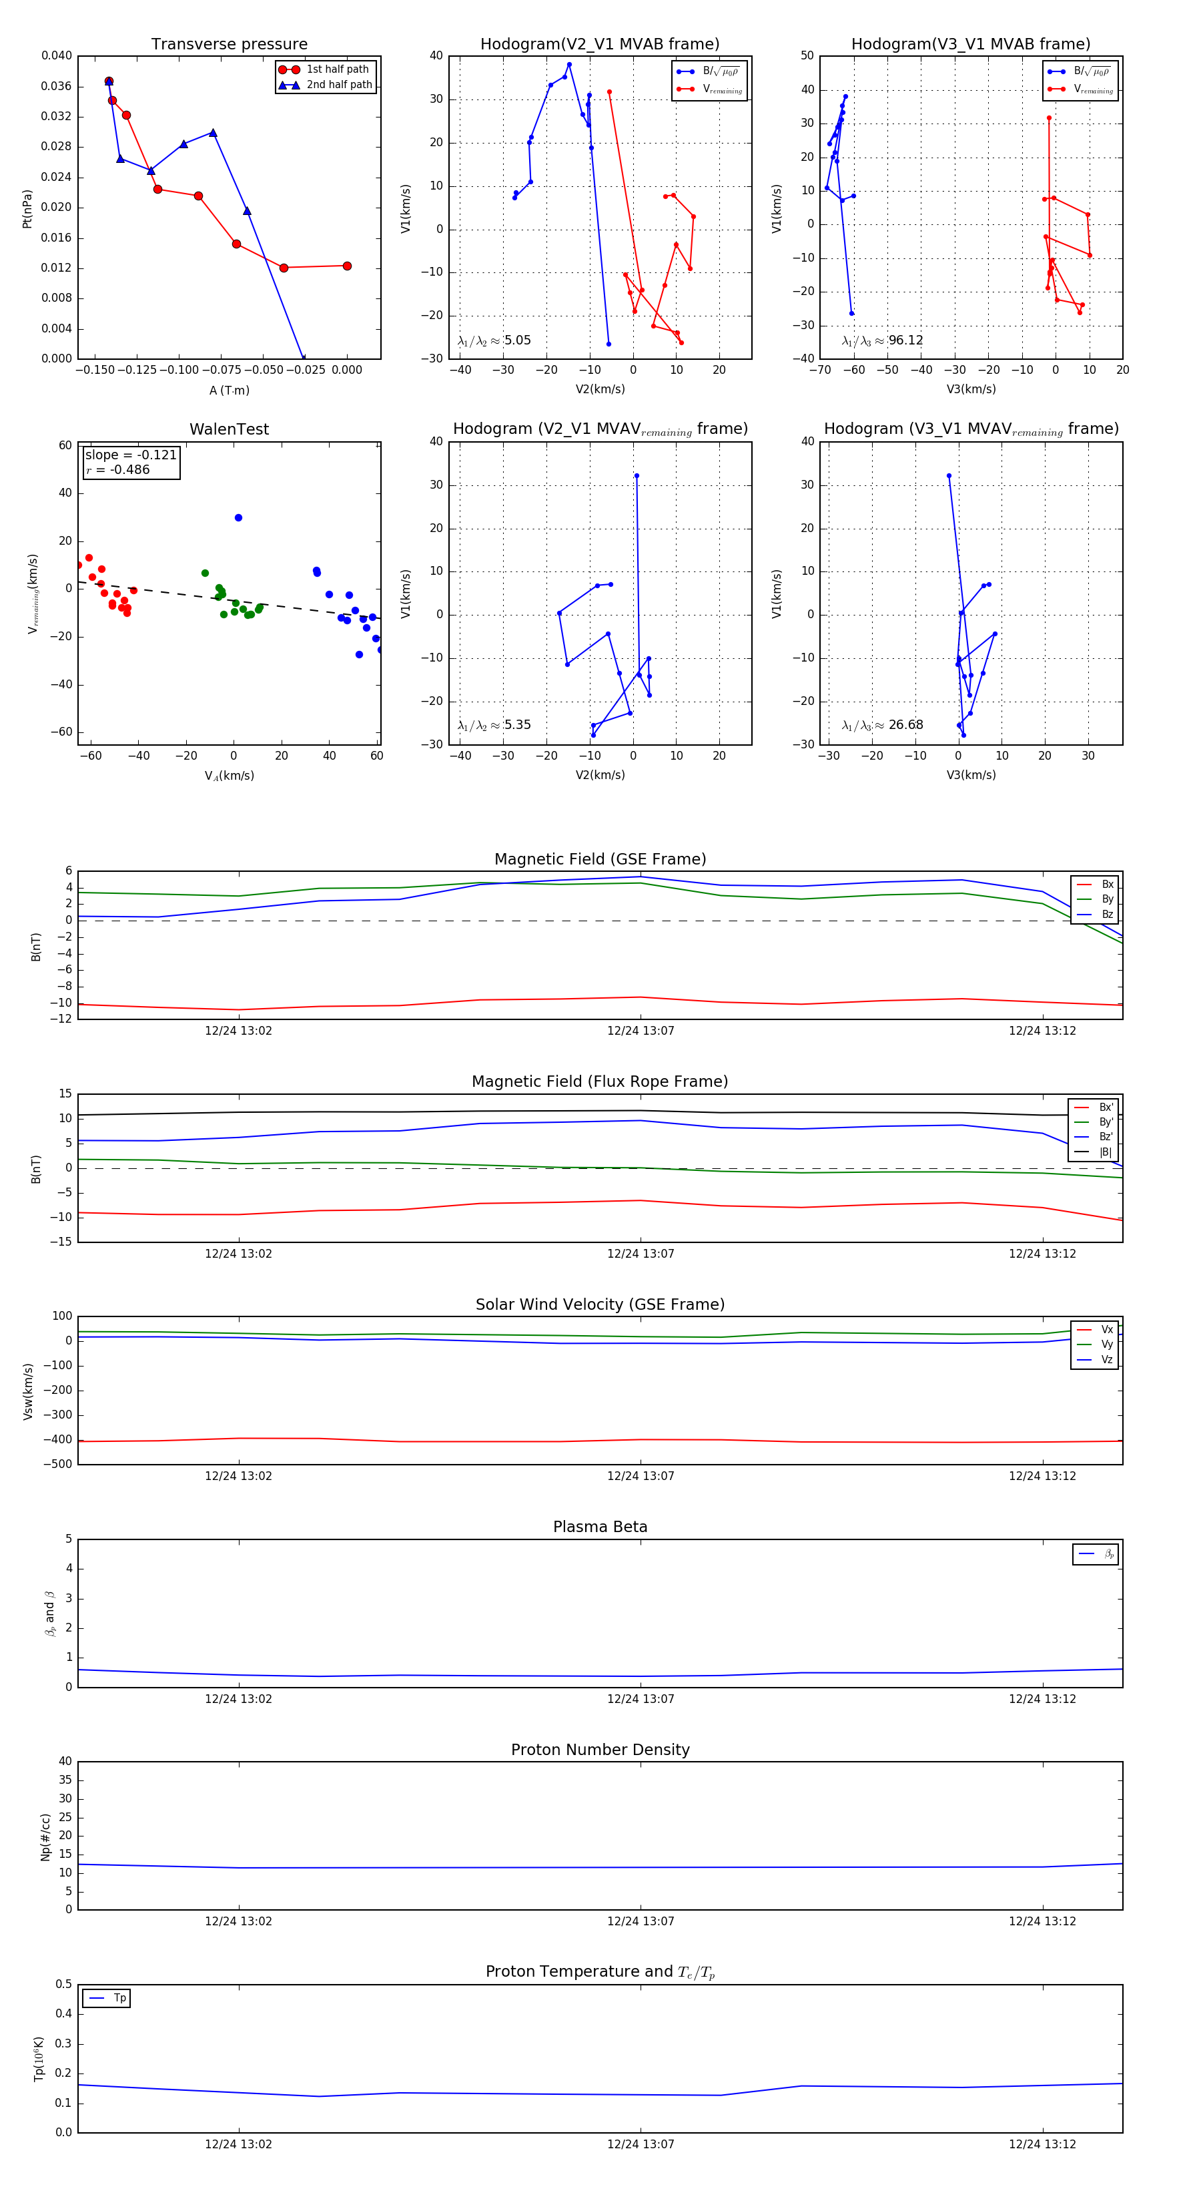Select the Vz legend entry
This screenshot has height=2203, width=1201.
(x=1095, y=1360)
